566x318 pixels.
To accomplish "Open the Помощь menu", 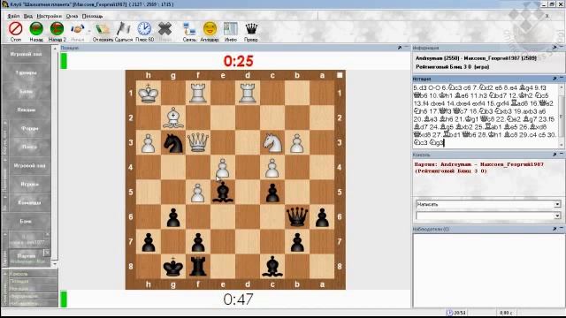I will (x=92, y=16).
